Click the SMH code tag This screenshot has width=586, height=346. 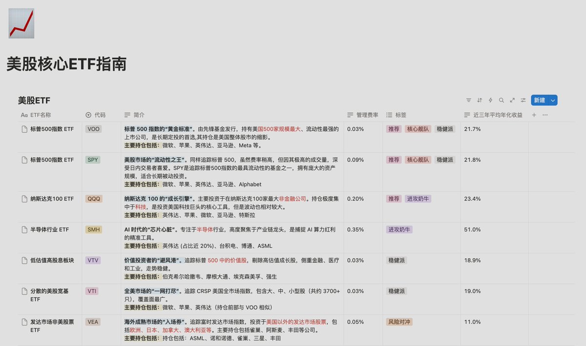94,229
